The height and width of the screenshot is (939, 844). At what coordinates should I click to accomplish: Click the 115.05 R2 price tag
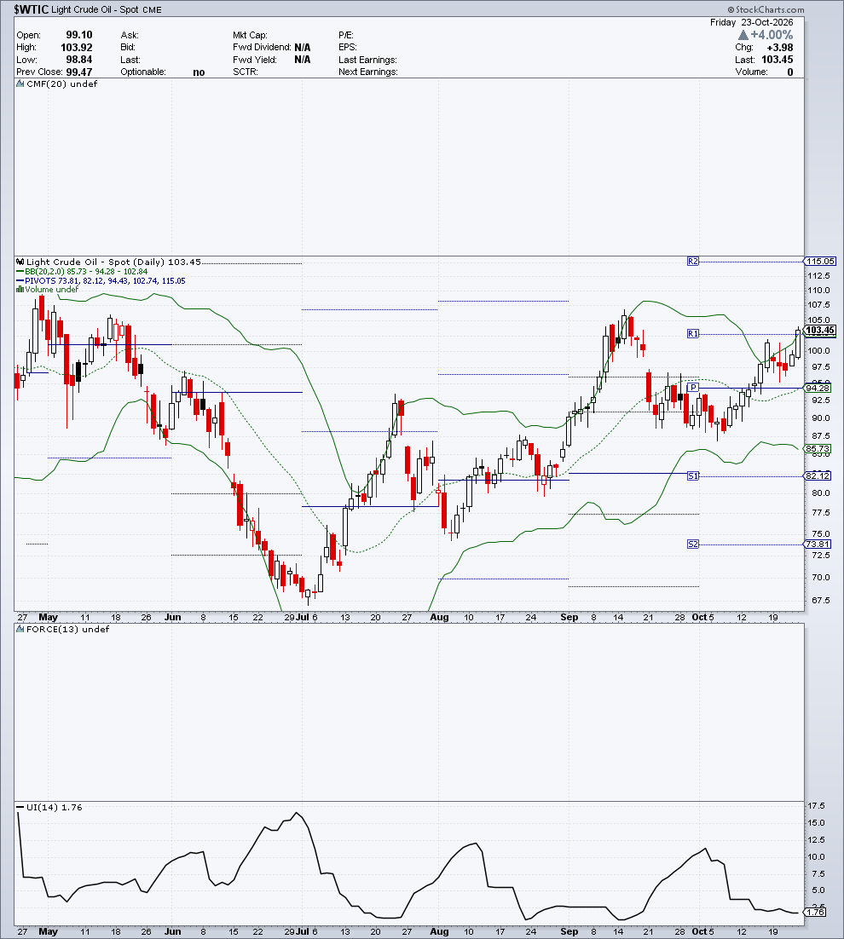pyautogui.click(x=820, y=261)
